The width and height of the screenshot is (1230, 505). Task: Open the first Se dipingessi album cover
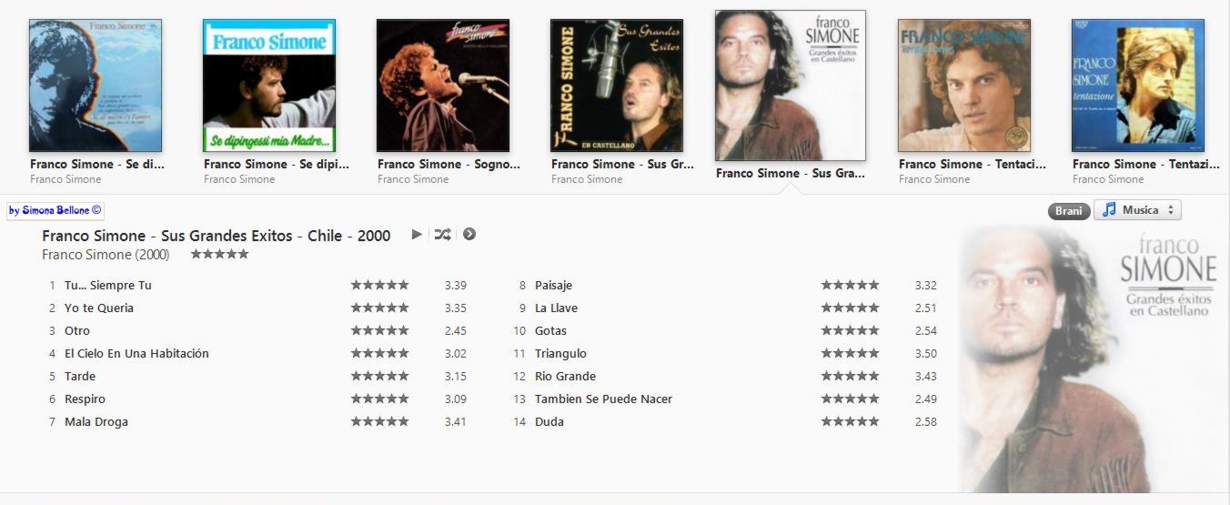click(x=96, y=86)
